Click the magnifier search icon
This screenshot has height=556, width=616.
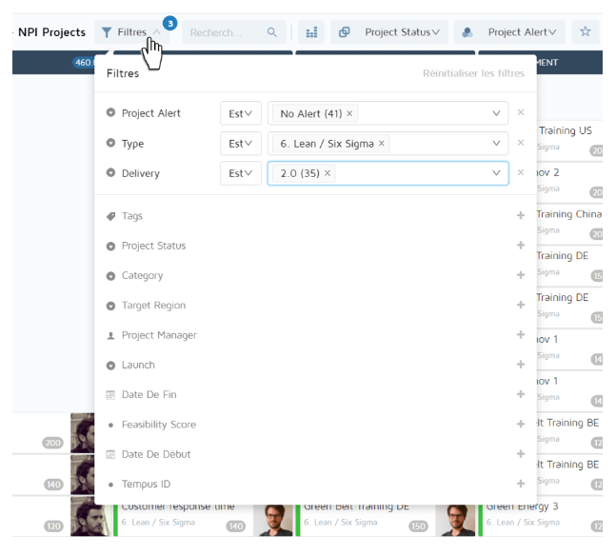click(272, 32)
